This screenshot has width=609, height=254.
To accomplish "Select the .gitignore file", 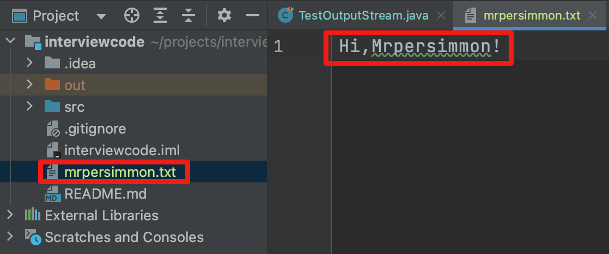I will [95, 129].
